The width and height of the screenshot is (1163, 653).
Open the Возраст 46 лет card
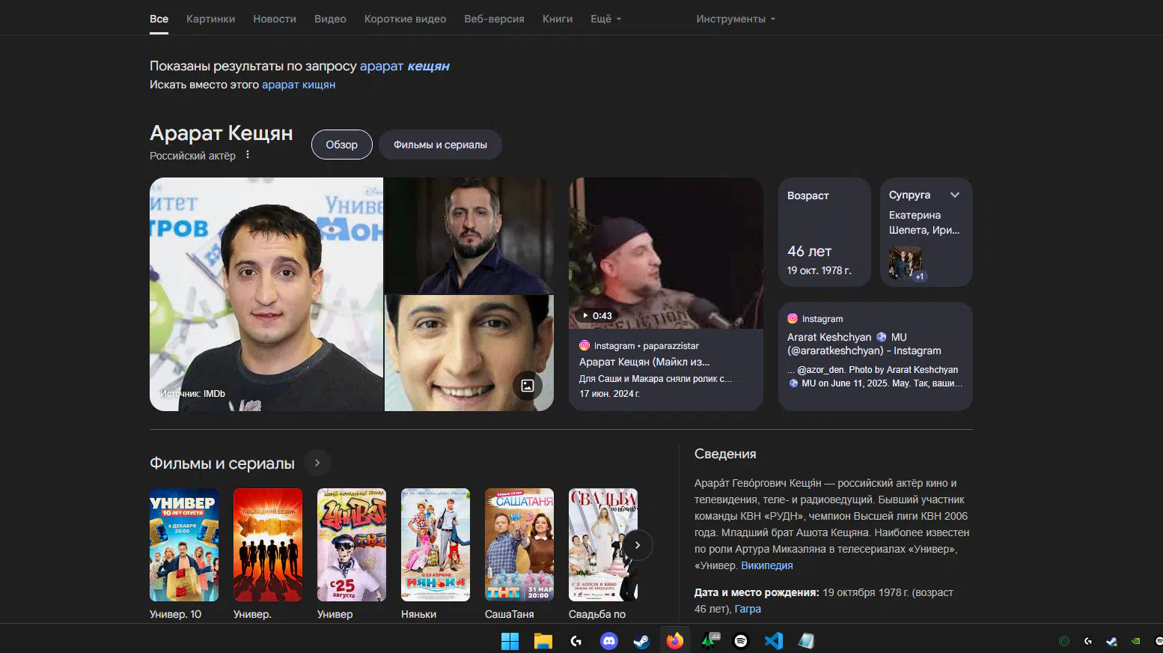(x=825, y=232)
